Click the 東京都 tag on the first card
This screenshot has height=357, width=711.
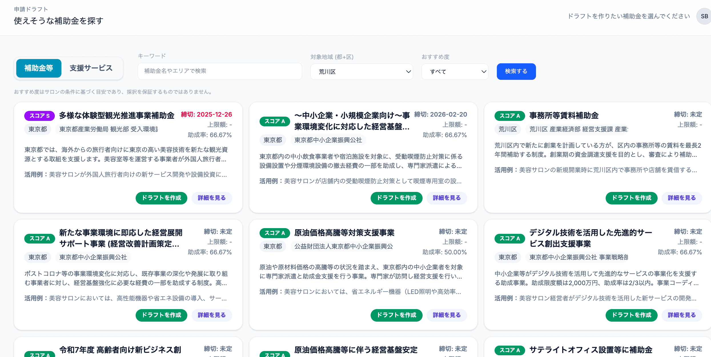(37, 129)
